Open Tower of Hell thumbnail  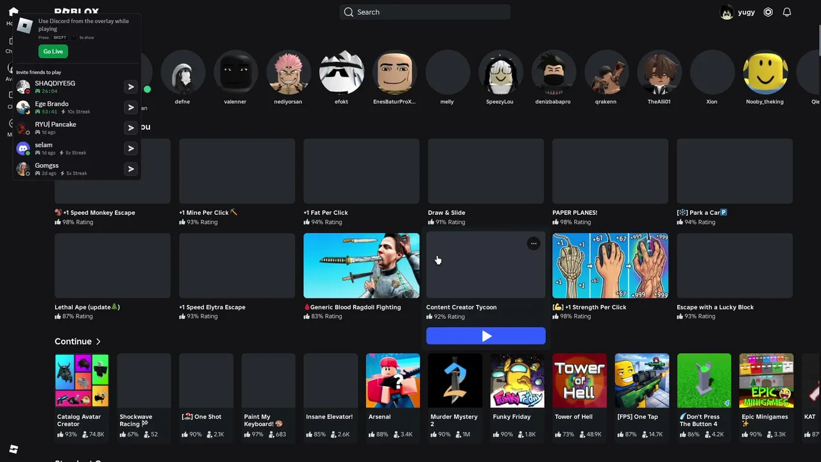[x=580, y=381]
